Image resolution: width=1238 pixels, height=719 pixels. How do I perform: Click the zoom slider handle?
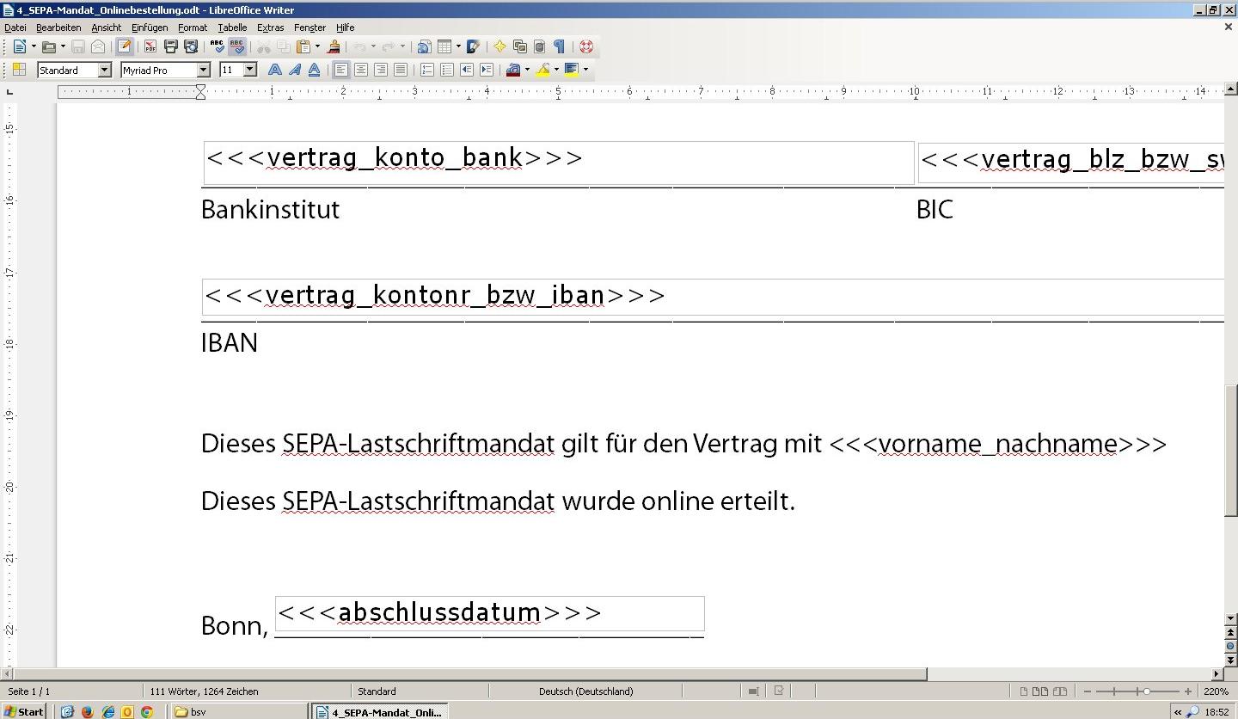(x=1146, y=691)
